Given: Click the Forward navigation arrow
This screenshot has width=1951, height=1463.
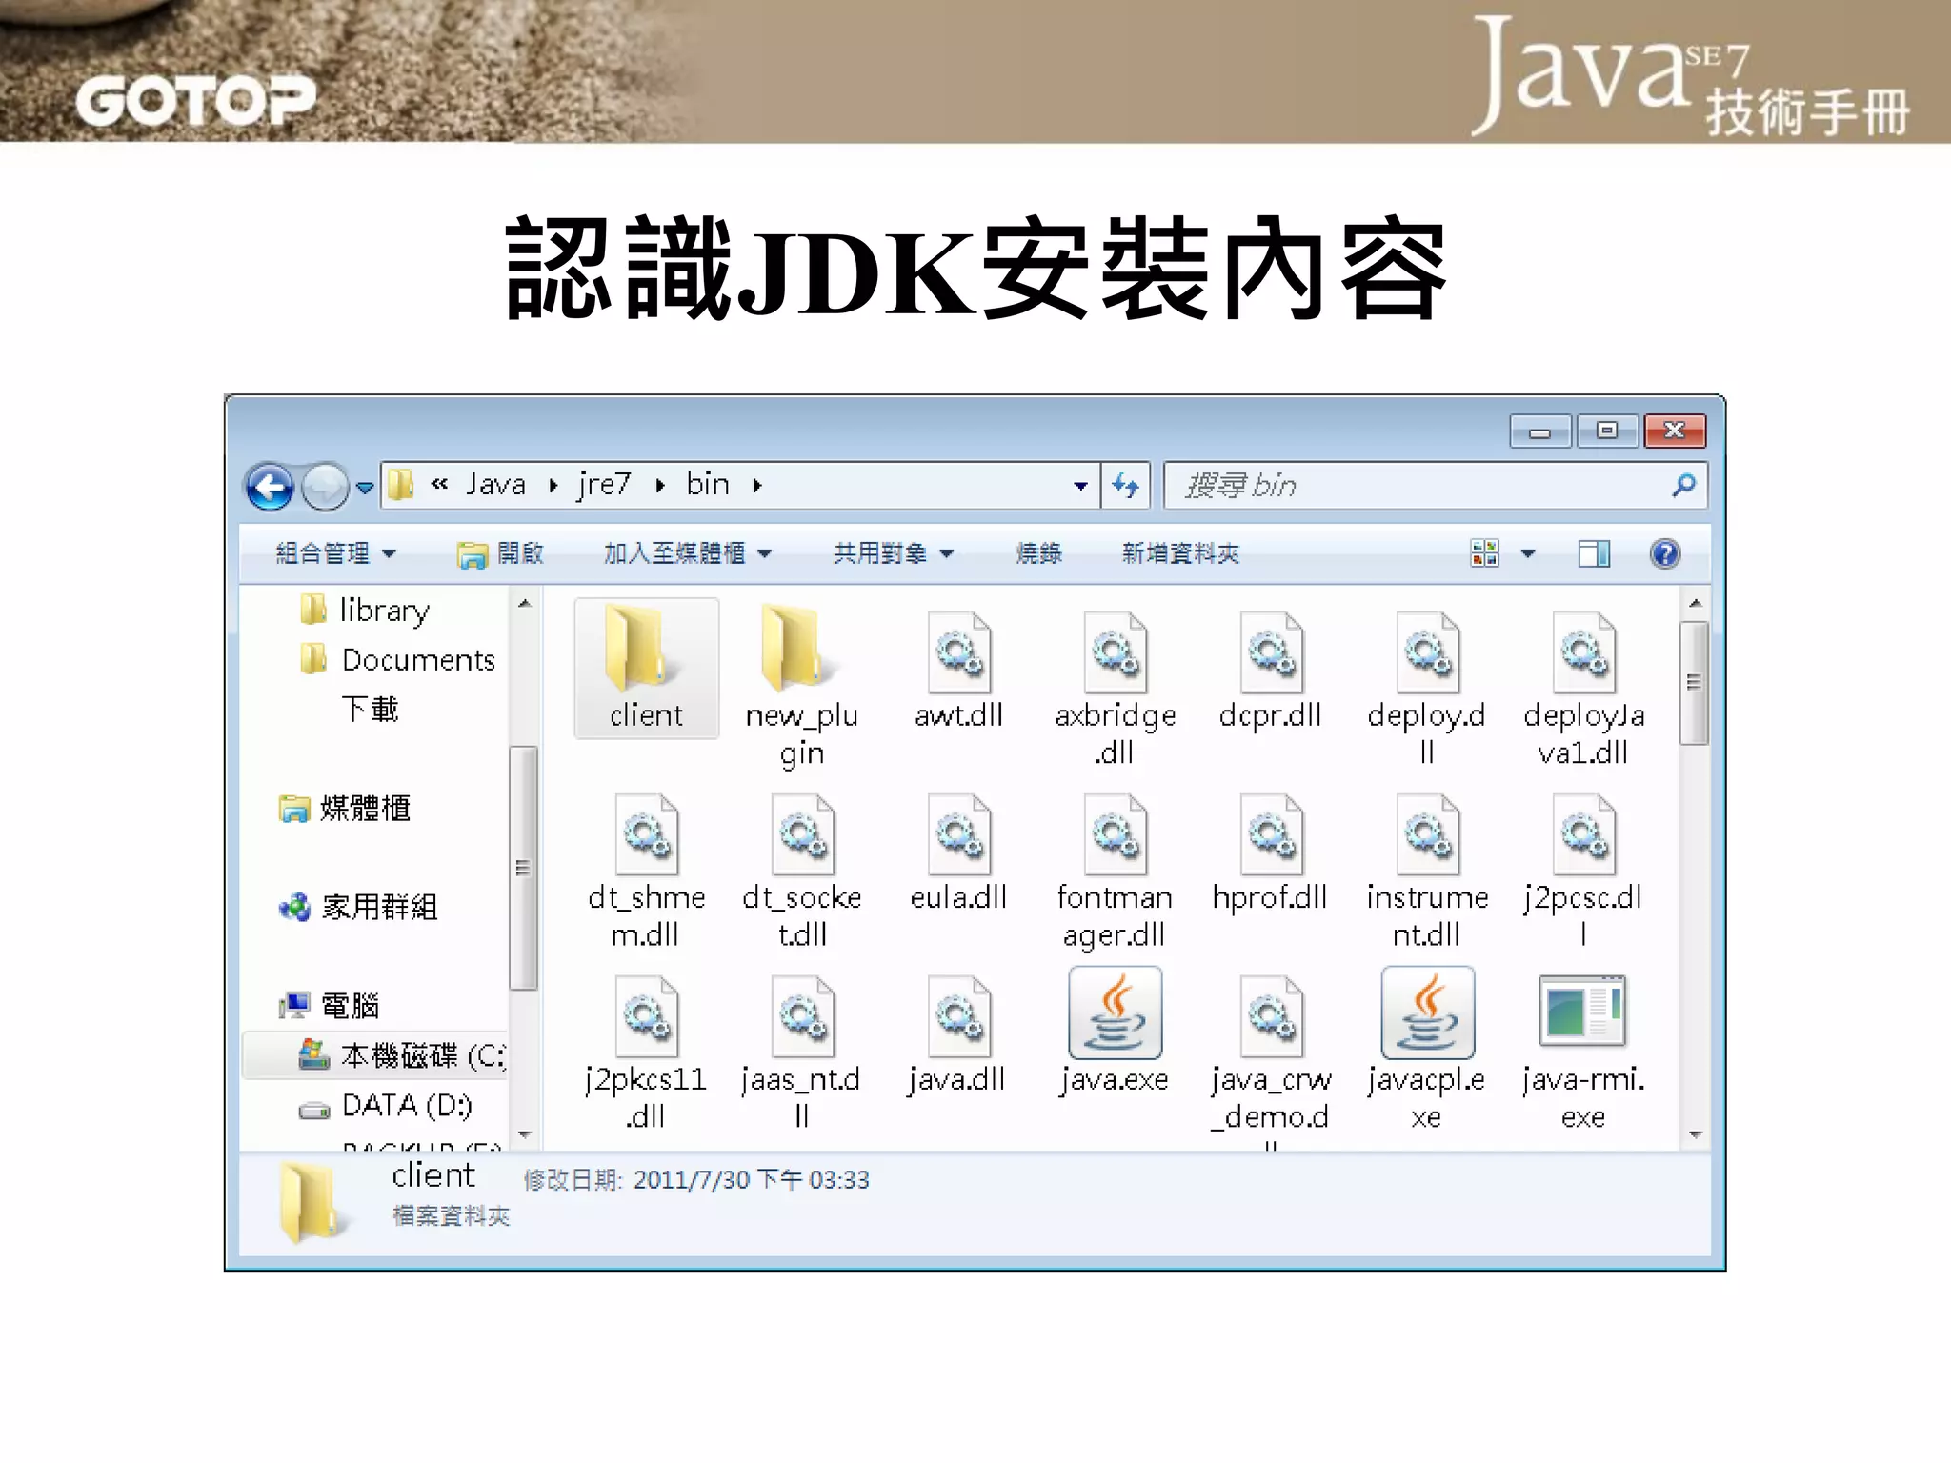Looking at the screenshot, I should pyautogui.click(x=324, y=487).
